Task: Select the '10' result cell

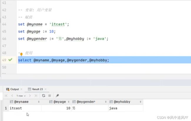Action: (x=56, y=108)
